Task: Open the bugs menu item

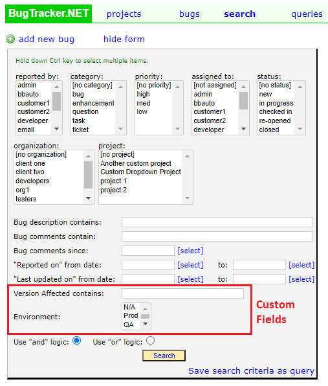Action: 190,14
